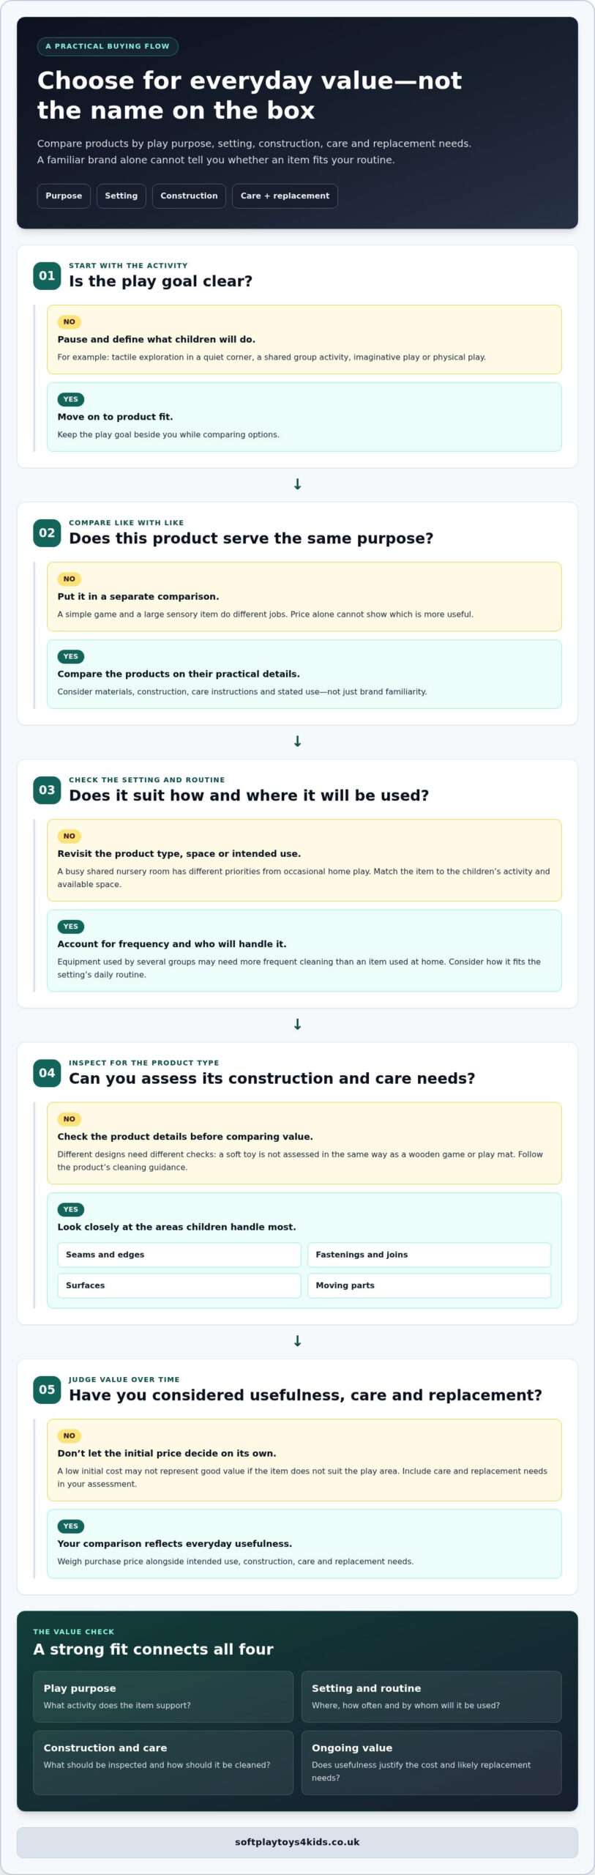Click the Fastenings and joins chip
Image resolution: width=595 pixels, height=1875 pixels.
(429, 1255)
